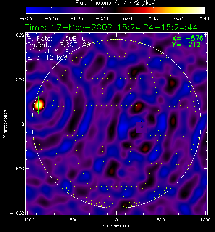Viewport: 215px width, 232px height.
Task: Click the 0 tick label on the X axis
Action: [x=116, y=220]
